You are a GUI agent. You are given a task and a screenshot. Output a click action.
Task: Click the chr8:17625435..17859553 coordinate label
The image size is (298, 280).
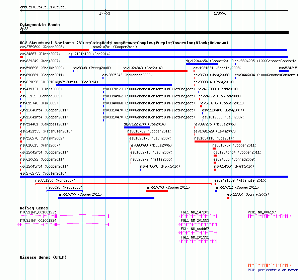click(x=43, y=7)
